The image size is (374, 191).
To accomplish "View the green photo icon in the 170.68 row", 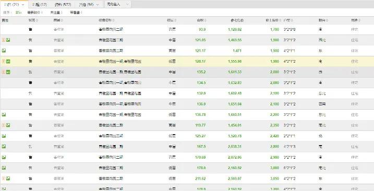I will pyautogui.click(x=4, y=157).
